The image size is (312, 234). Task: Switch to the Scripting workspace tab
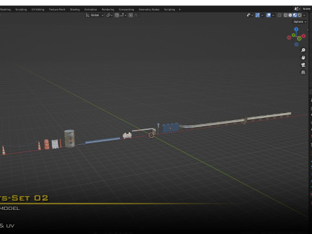pos(170,10)
